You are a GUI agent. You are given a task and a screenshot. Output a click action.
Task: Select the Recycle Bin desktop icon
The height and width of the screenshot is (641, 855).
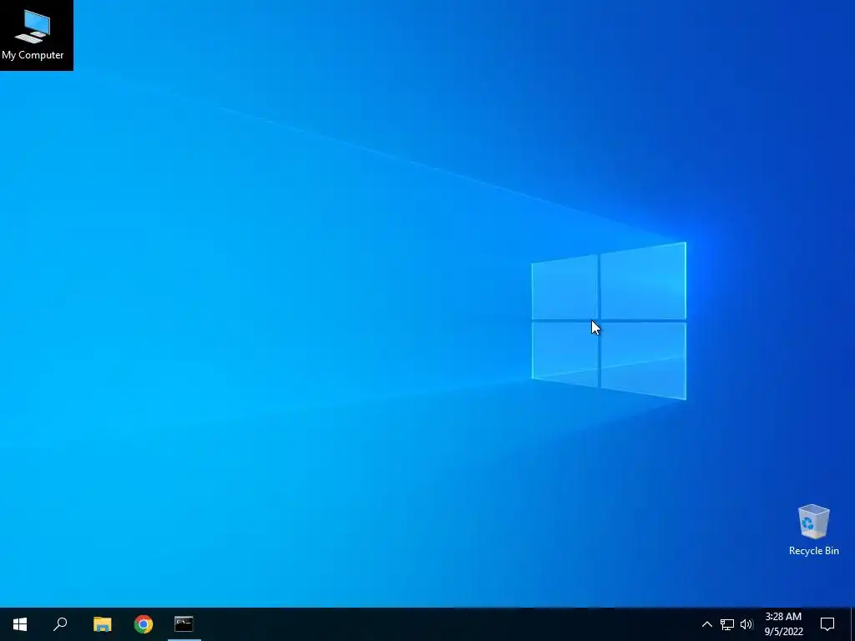click(x=813, y=530)
